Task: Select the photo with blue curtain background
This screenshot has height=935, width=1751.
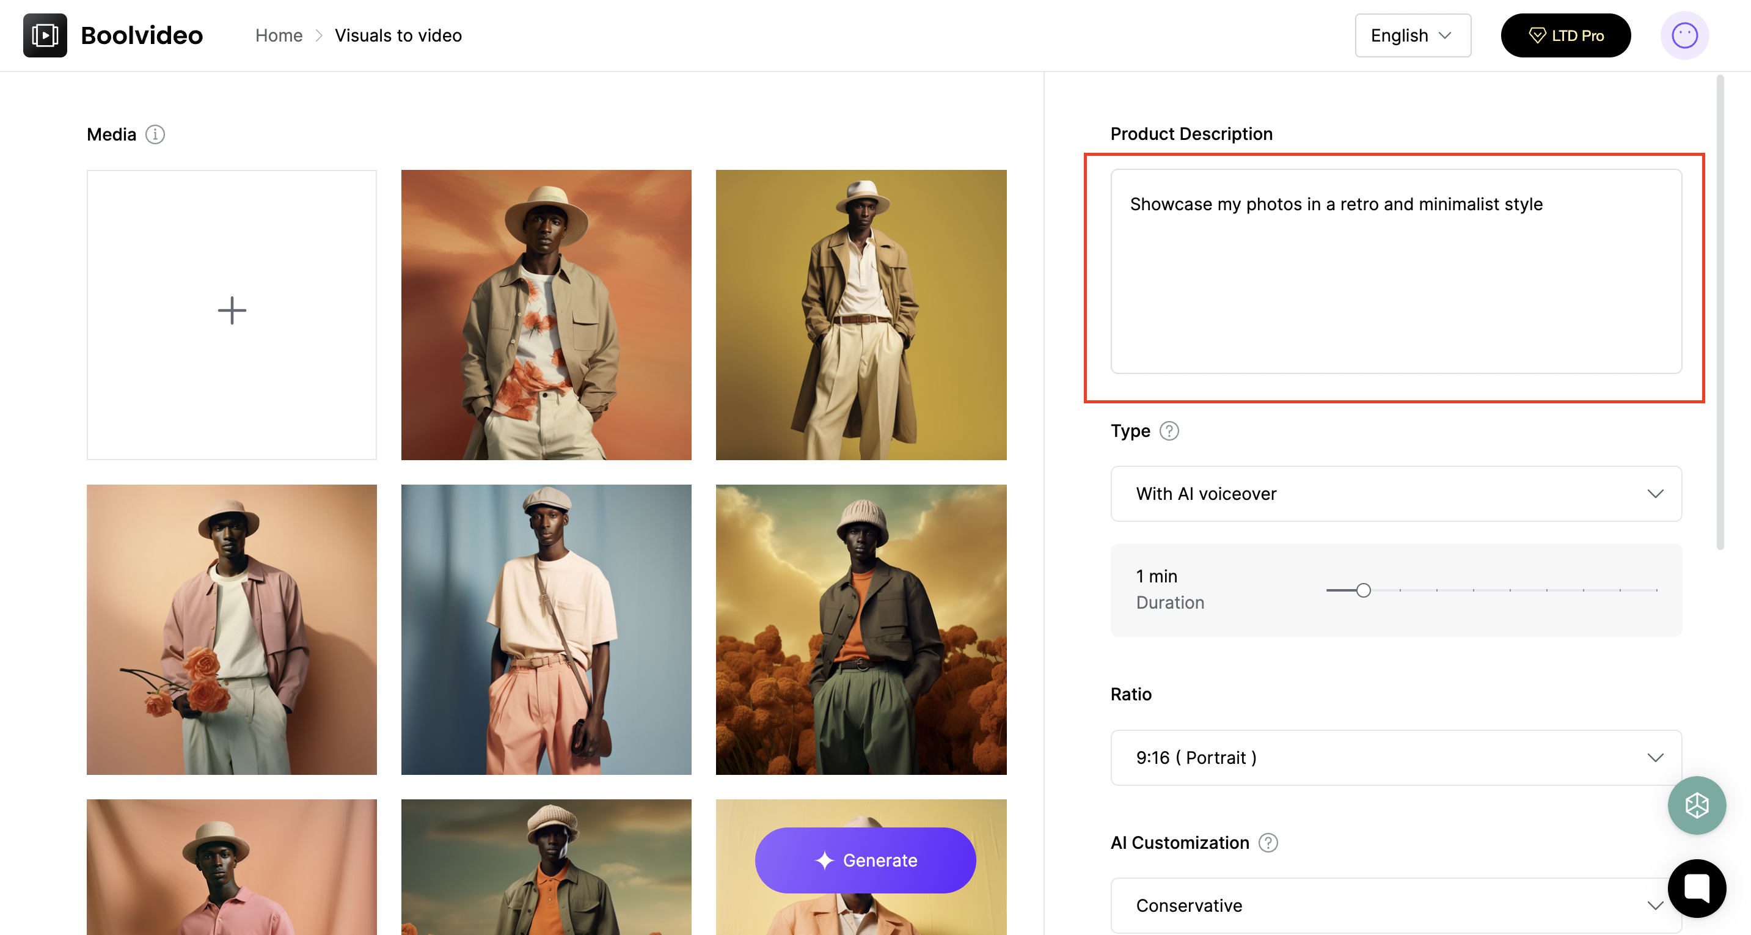Action: pos(546,629)
